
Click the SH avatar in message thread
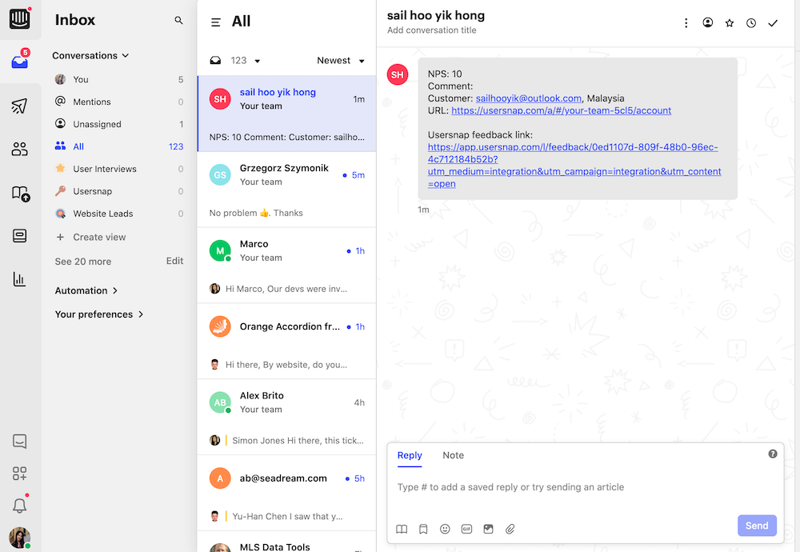pos(398,74)
